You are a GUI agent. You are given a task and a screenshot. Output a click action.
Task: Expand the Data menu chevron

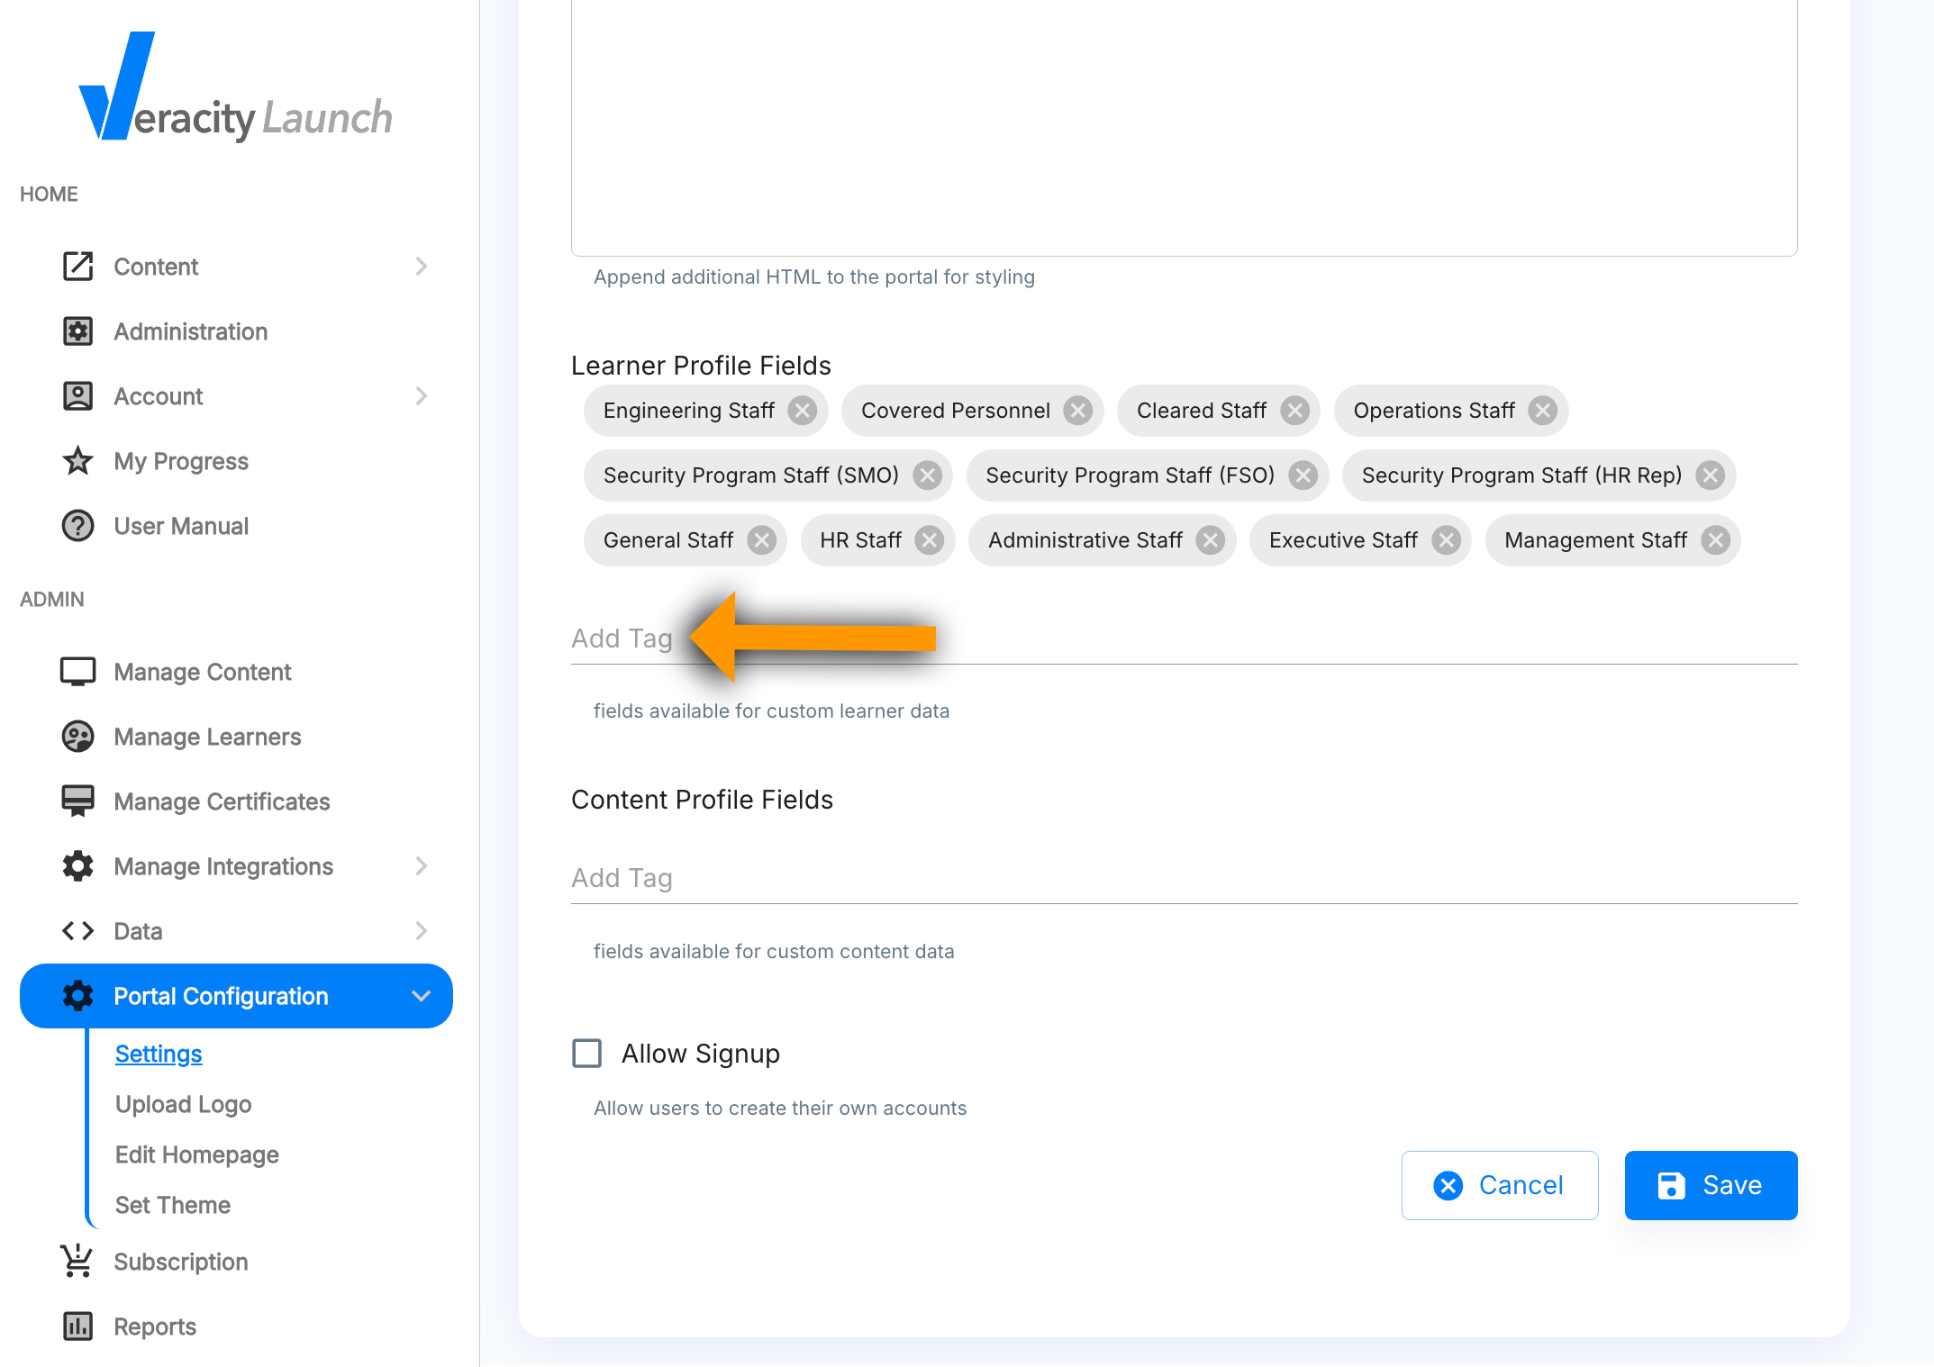pyautogui.click(x=421, y=931)
